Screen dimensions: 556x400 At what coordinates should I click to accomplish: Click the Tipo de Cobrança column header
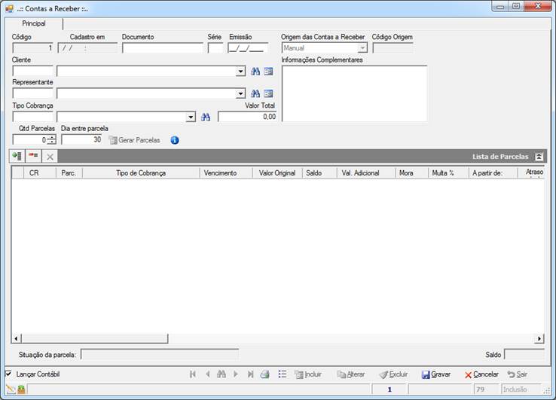coord(141,173)
